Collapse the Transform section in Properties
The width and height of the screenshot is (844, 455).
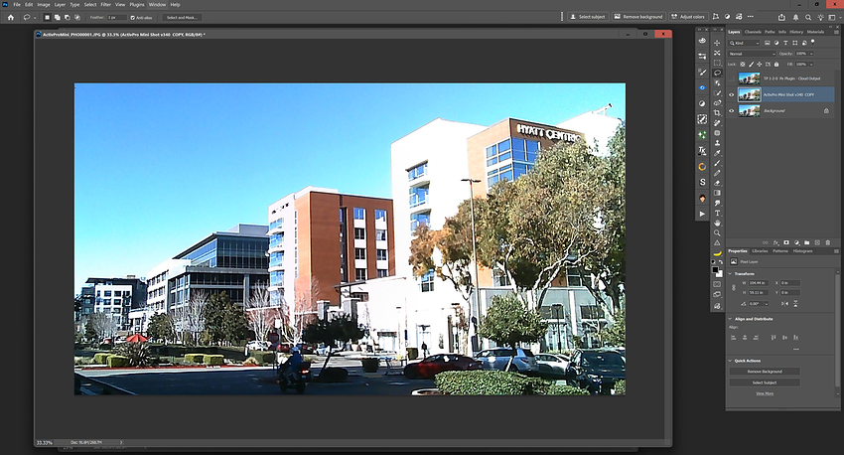pyautogui.click(x=731, y=273)
